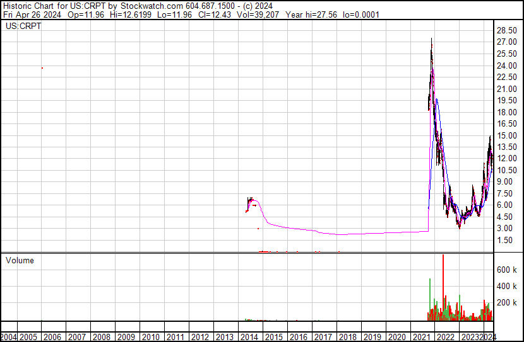This screenshot has height=342, width=524.
Task: Select the 2013 year axis label
Action: (x=225, y=337)
